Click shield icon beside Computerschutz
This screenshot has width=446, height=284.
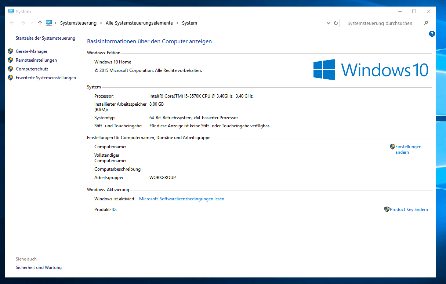pos(10,69)
